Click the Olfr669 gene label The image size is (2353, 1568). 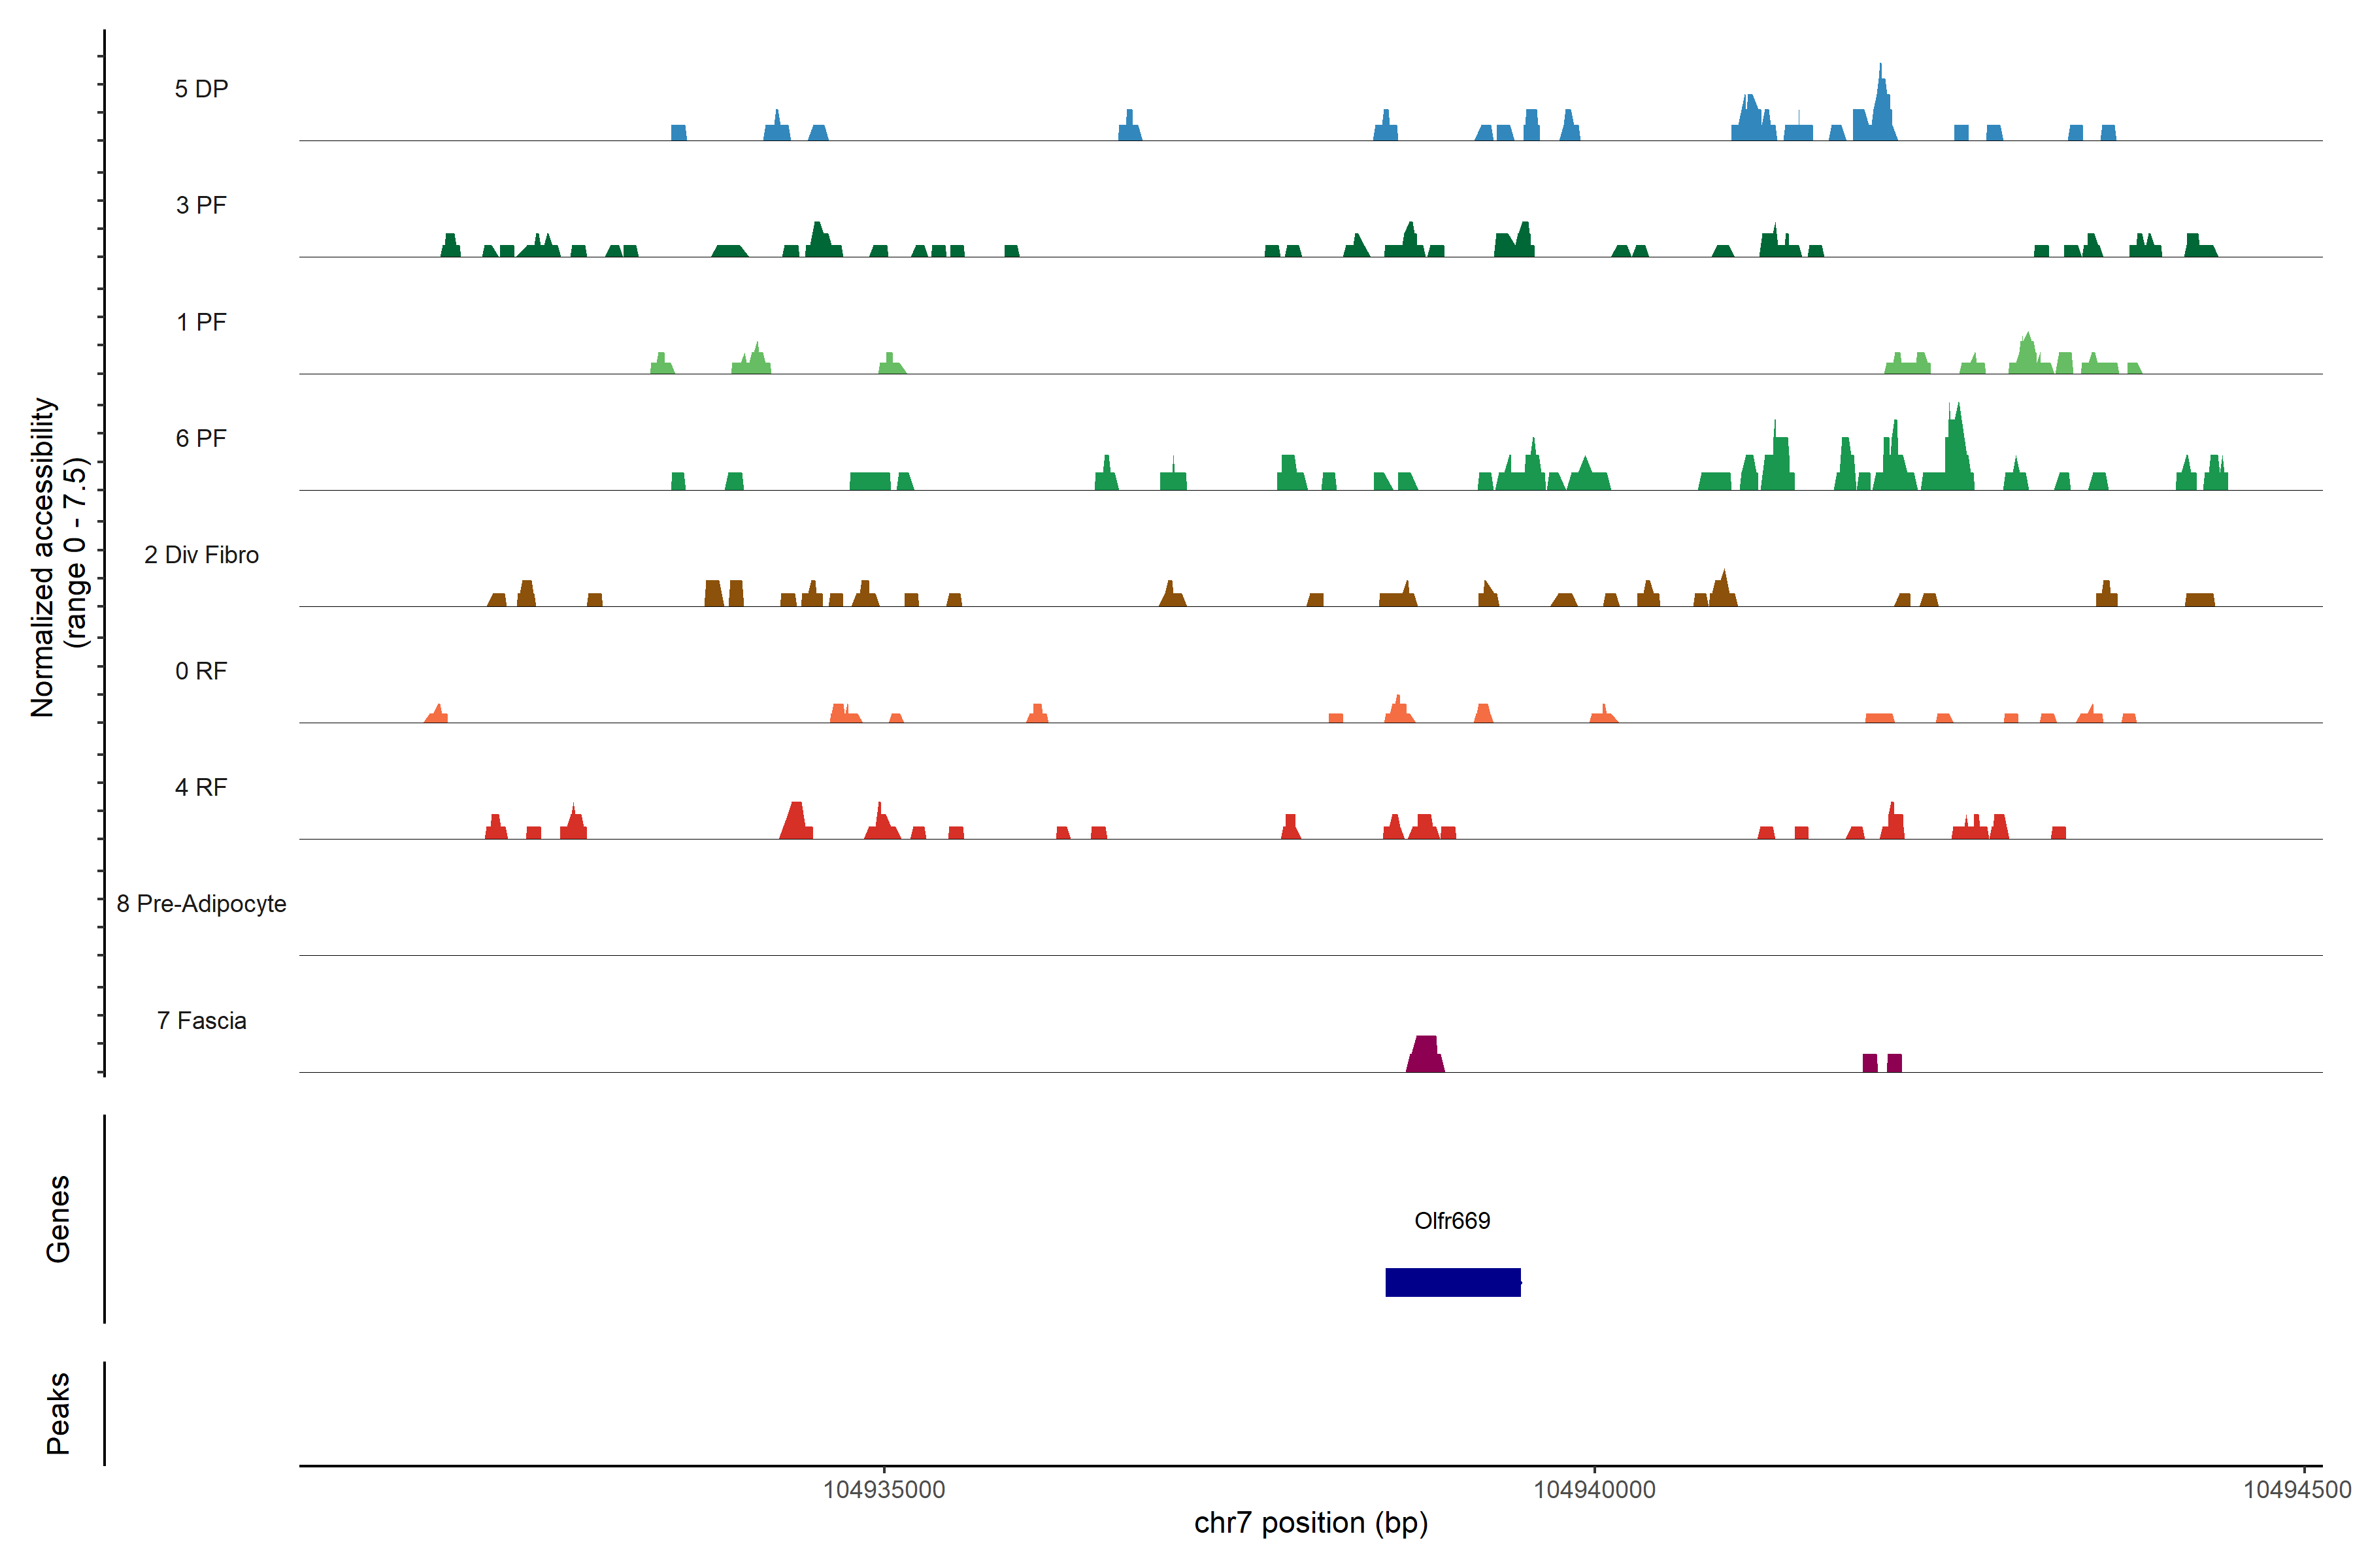tap(1452, 1221)
